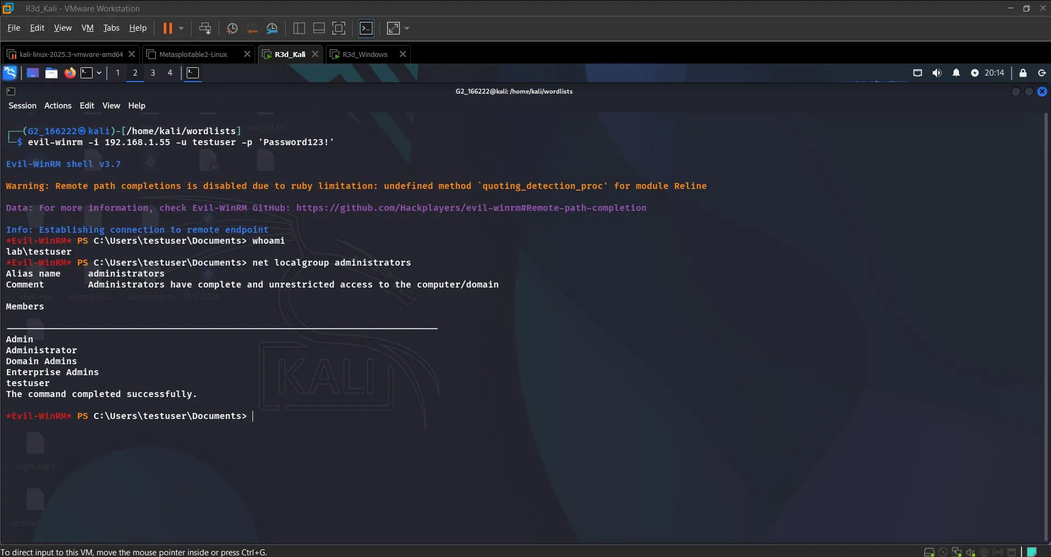
Task: Click the printer device status icon
Action: (x=1012, y=552)
